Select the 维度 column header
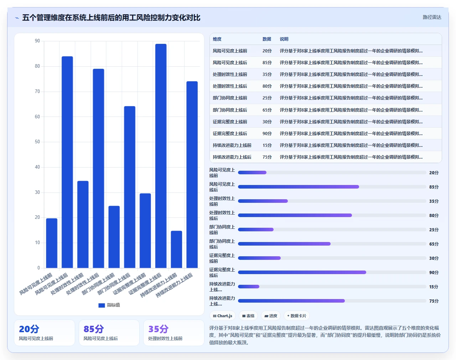The width and height of the screenshot is (456, 360). pyautogui.click(x=217, y=39)
